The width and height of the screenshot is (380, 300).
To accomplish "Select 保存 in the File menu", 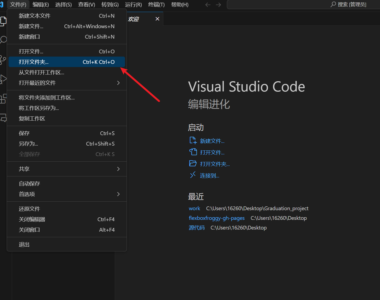I will 67,133.
